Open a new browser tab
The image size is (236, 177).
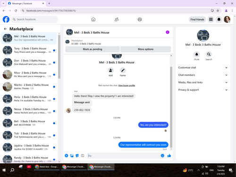pyautogui.click(x=49, y=3)
